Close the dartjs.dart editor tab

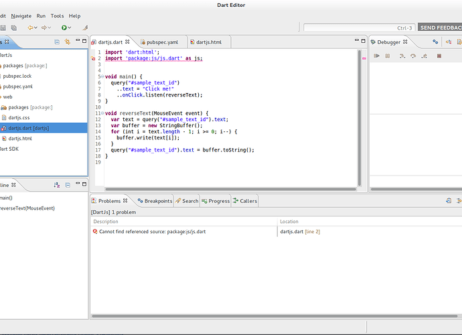[127, 42]
